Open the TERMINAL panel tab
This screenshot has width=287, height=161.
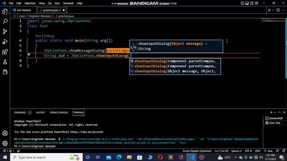coord(78,112)
